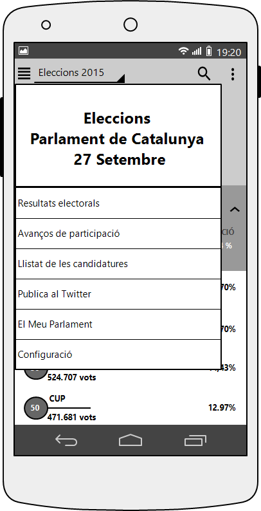Open the recent apps button

195,441
